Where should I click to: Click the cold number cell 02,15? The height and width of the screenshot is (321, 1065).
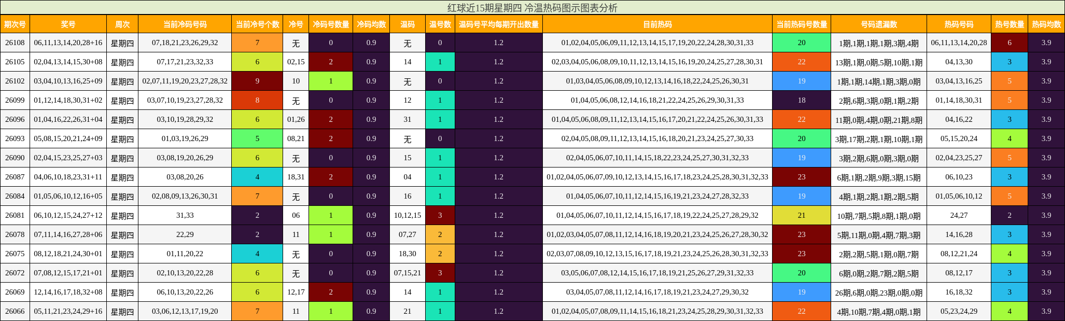296,62
